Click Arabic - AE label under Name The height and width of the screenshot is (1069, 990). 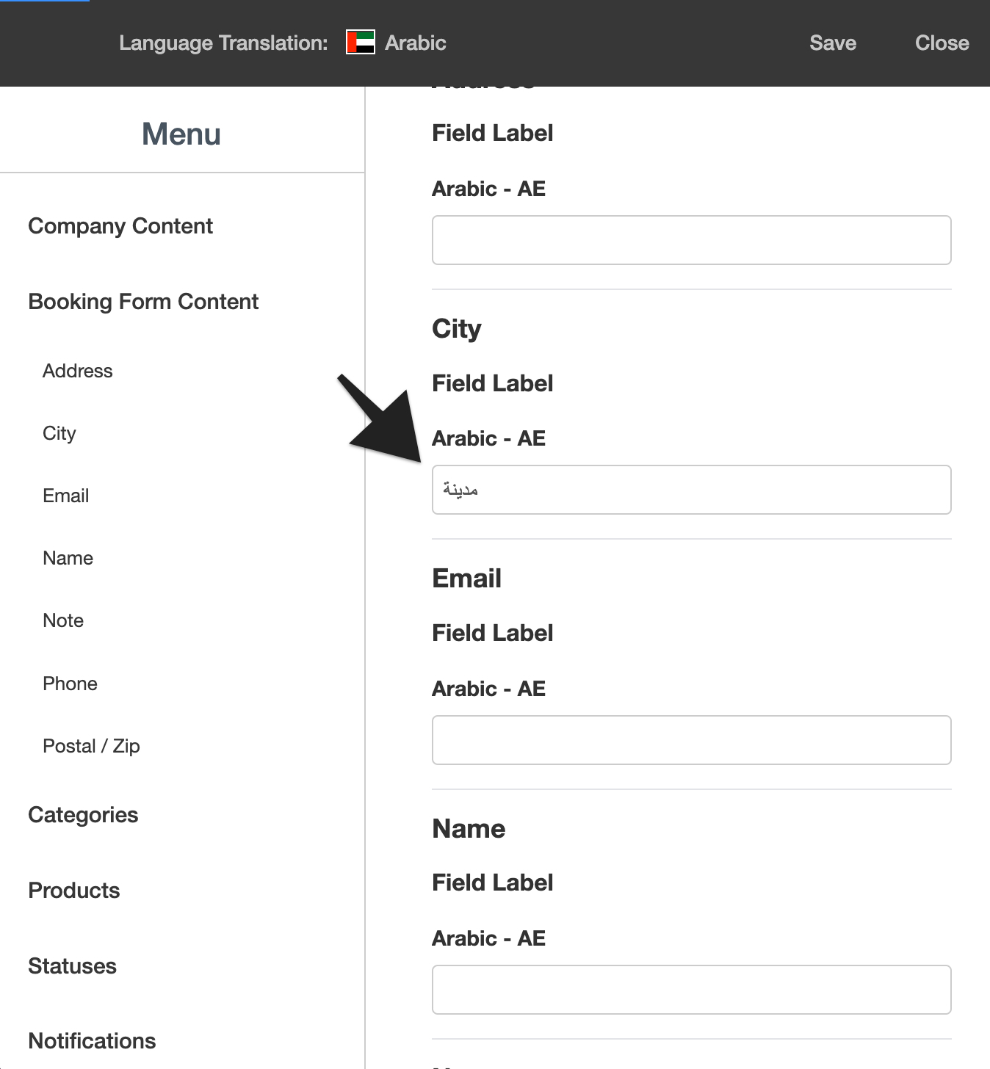click(489, 938)
